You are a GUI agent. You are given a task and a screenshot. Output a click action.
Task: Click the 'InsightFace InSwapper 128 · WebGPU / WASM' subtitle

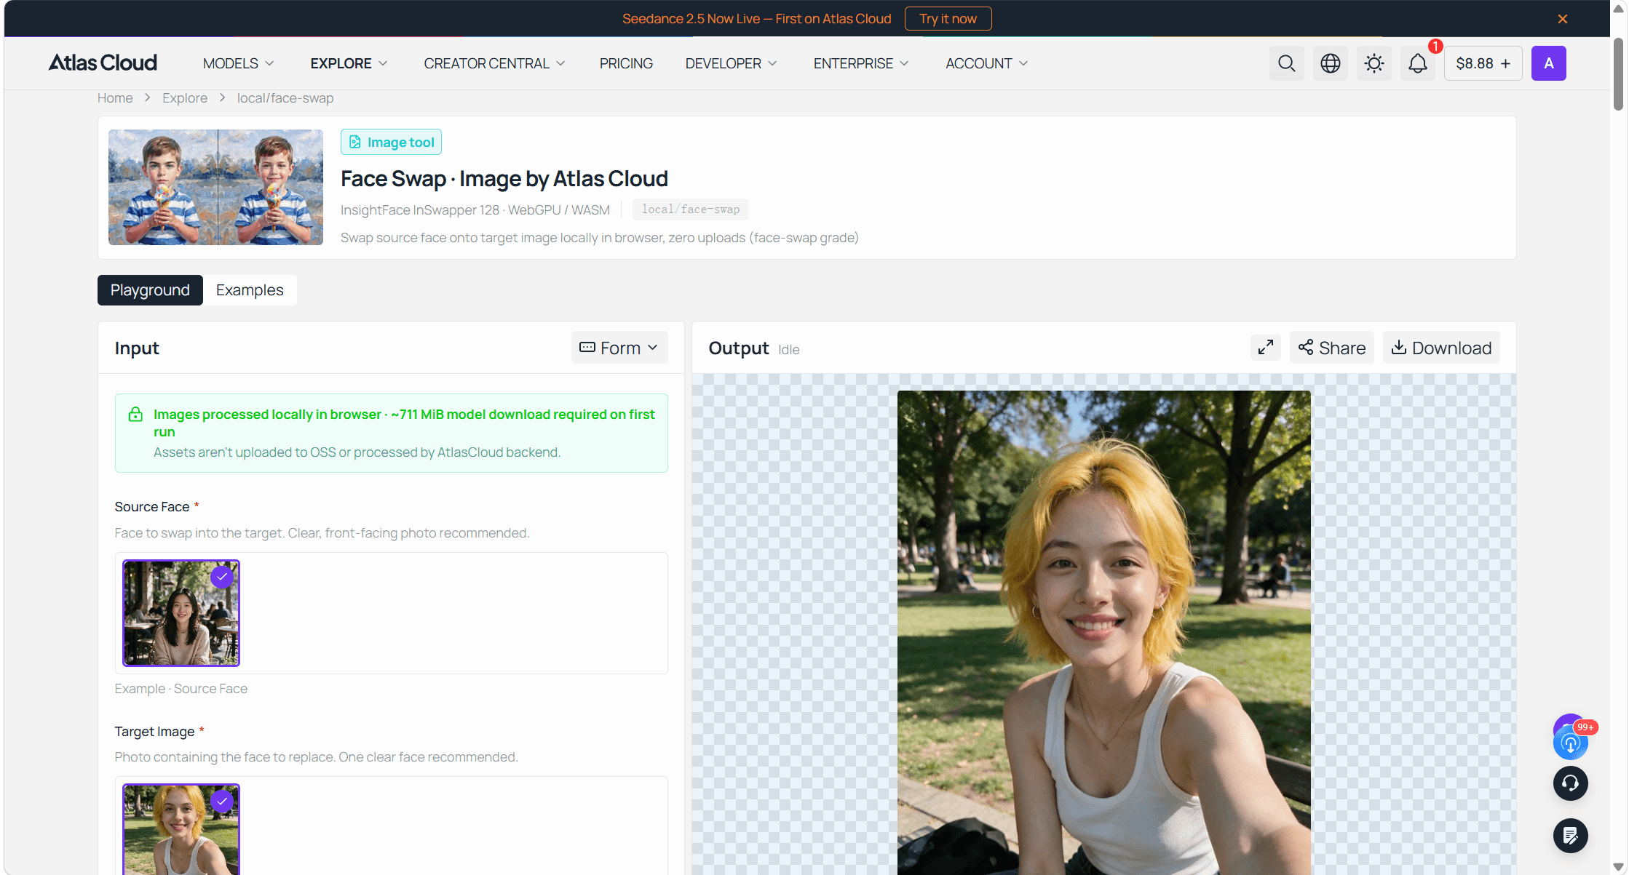475,210
